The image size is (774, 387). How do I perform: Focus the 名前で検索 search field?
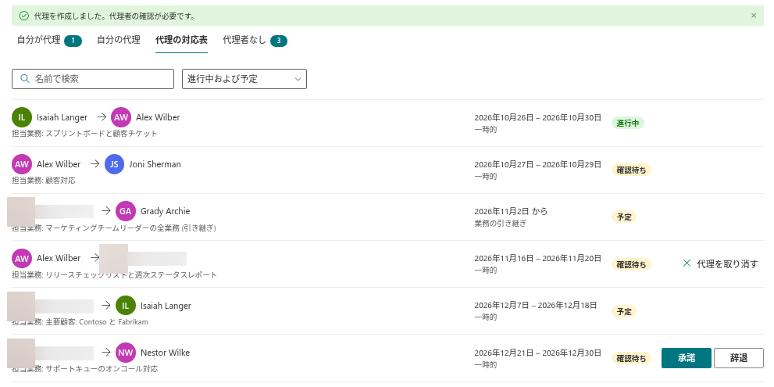tap(93, 79)
